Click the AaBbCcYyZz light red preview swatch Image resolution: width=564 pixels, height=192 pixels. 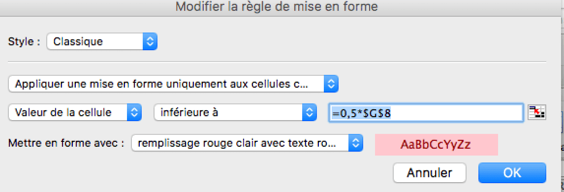click(x=437, y=145)
